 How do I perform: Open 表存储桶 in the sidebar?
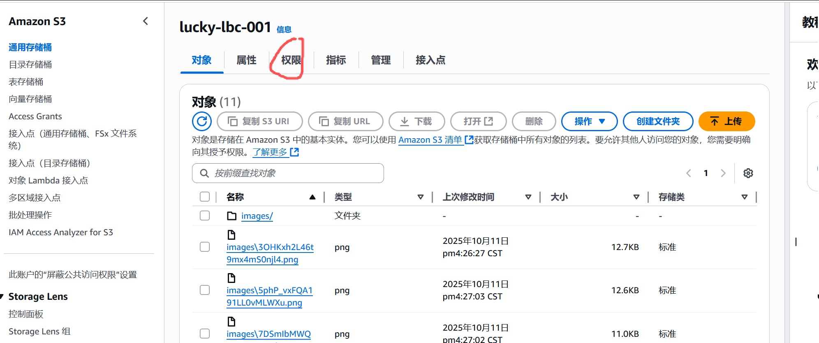pos(26,82)
